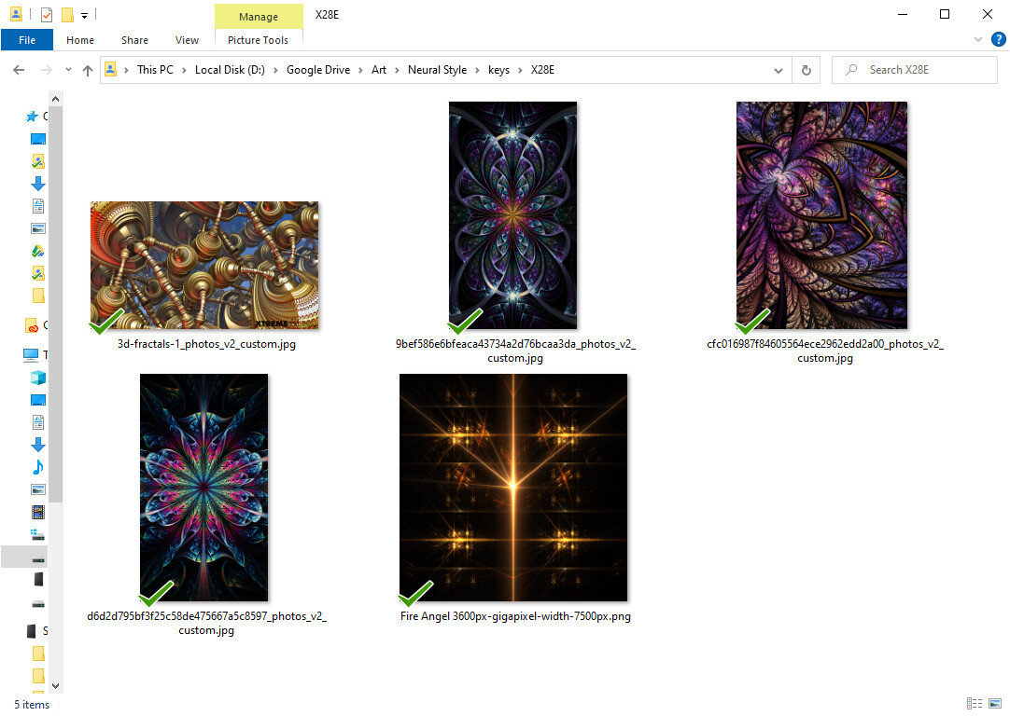Navigate to keys breadcrumb
Screen dimensions: 1010x716
coord(498,70)
